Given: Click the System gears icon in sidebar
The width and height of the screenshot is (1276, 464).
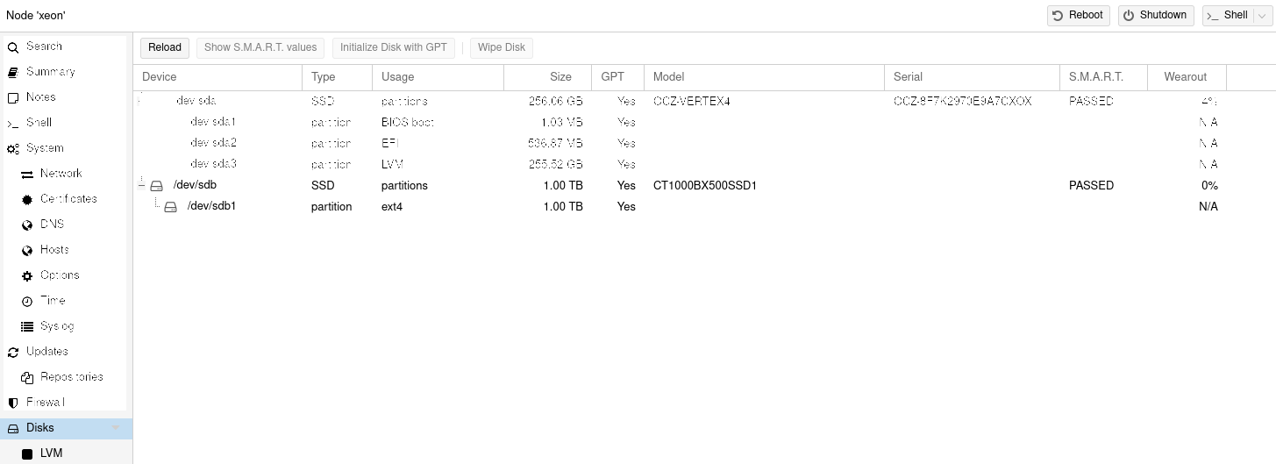Looking at the screenshot, I should (13, 149).
